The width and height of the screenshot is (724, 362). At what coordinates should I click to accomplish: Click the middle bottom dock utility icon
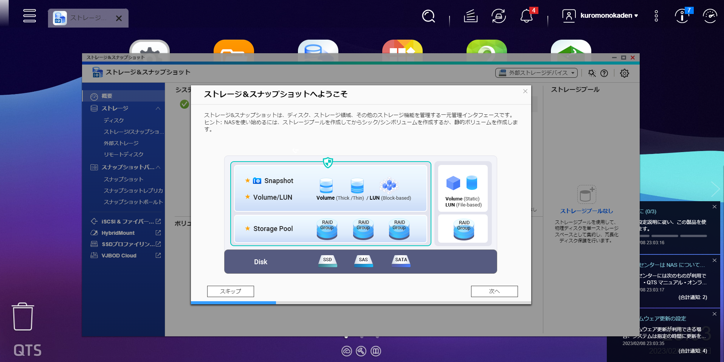coord(361,351)
